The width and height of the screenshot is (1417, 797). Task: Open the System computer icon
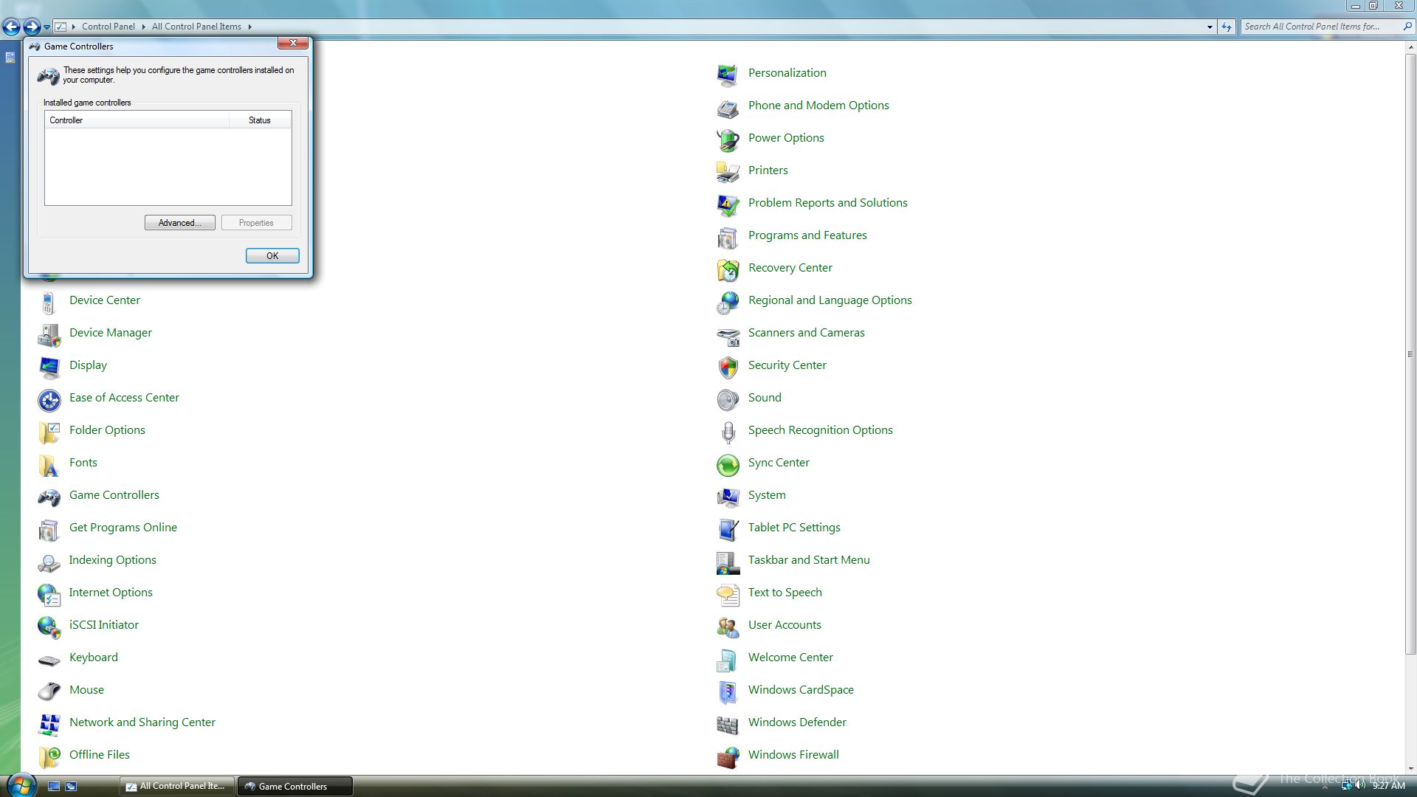(x=728, y=496)
